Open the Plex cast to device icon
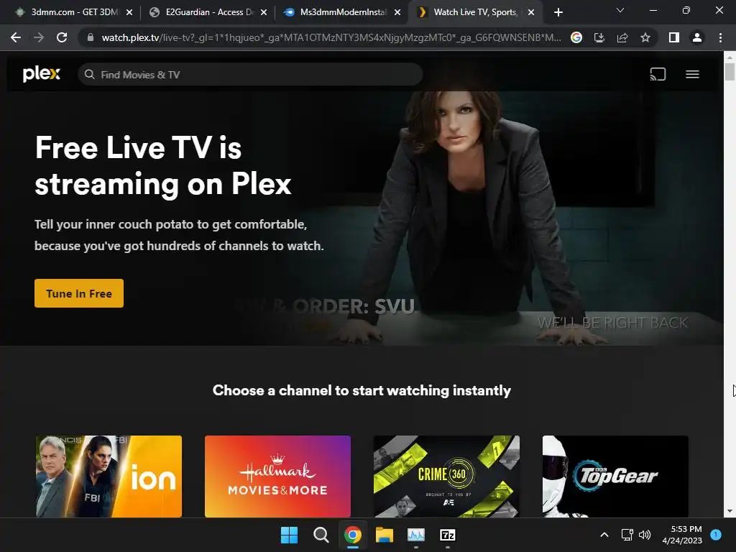 (x=658, y=74)
